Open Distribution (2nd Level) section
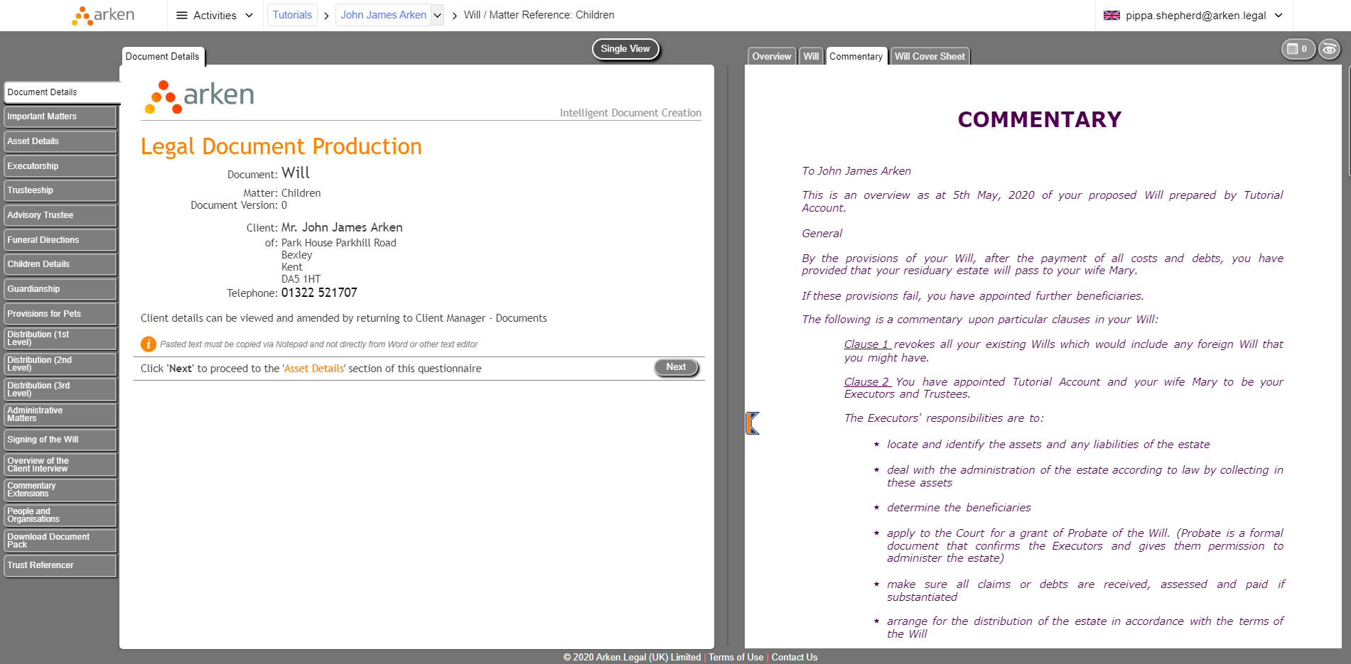The image size is (1351, 664). (x=60, y=364)
